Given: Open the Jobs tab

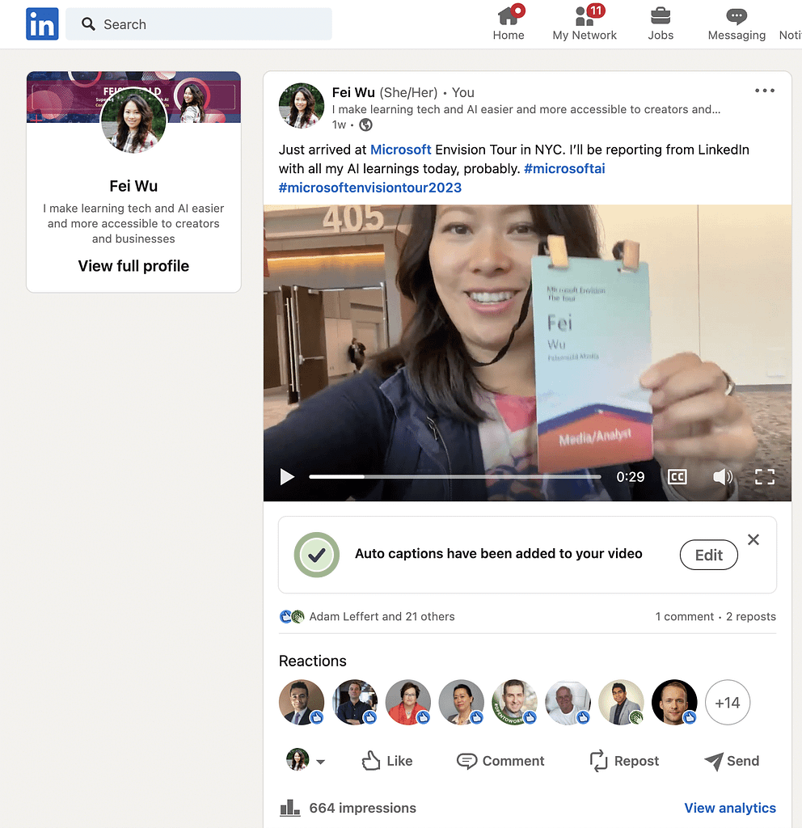Looking at the screenshot, I should tap(661, 23).
